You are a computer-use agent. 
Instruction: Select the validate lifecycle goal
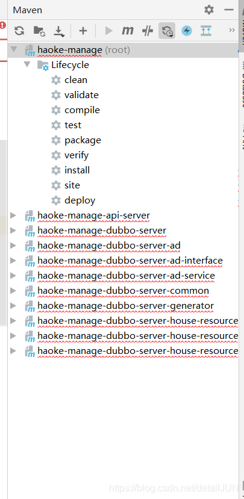coord(81,95)
